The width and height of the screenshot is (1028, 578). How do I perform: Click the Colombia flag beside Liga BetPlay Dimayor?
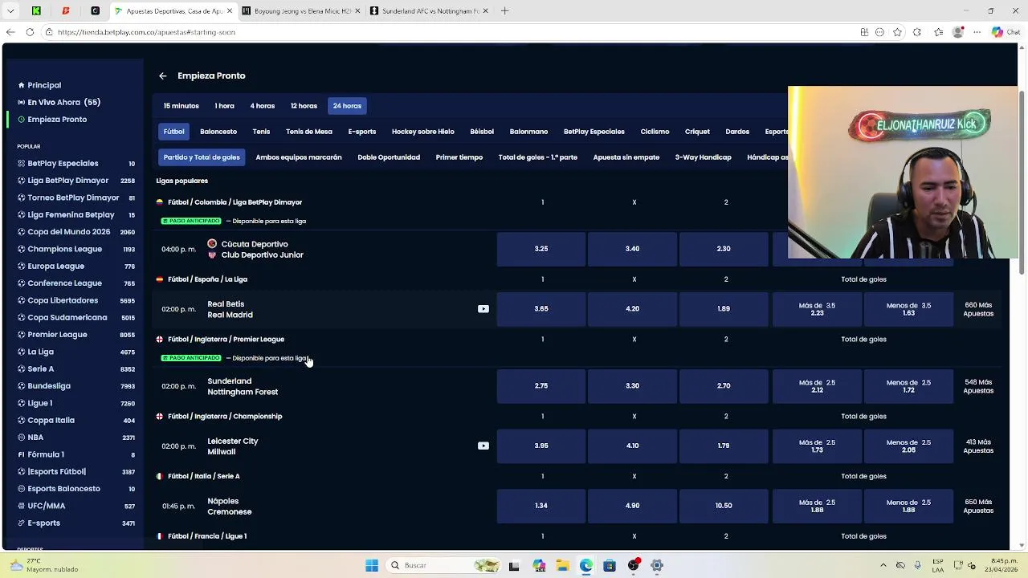click(x=159, y=202)
